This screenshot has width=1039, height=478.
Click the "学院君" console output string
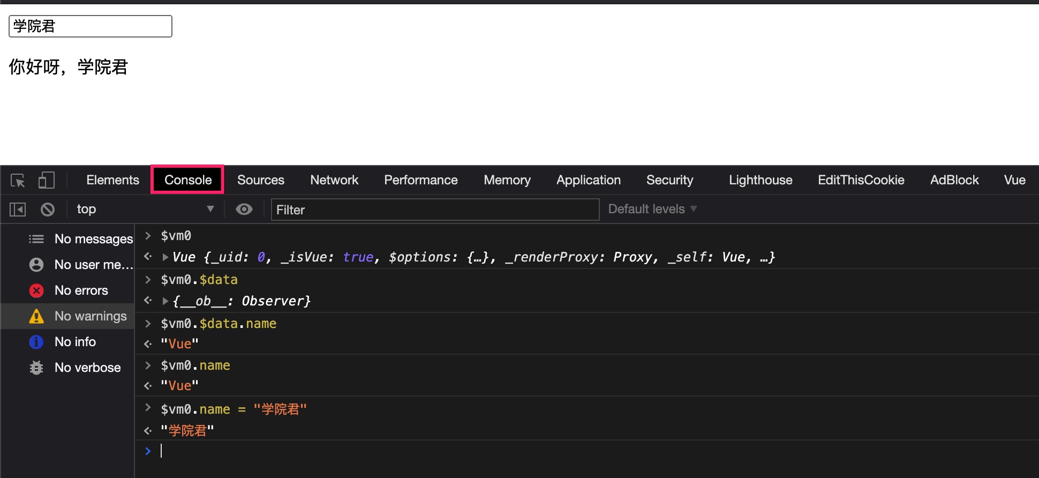187,430
